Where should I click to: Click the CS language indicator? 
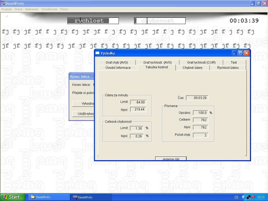236,197
